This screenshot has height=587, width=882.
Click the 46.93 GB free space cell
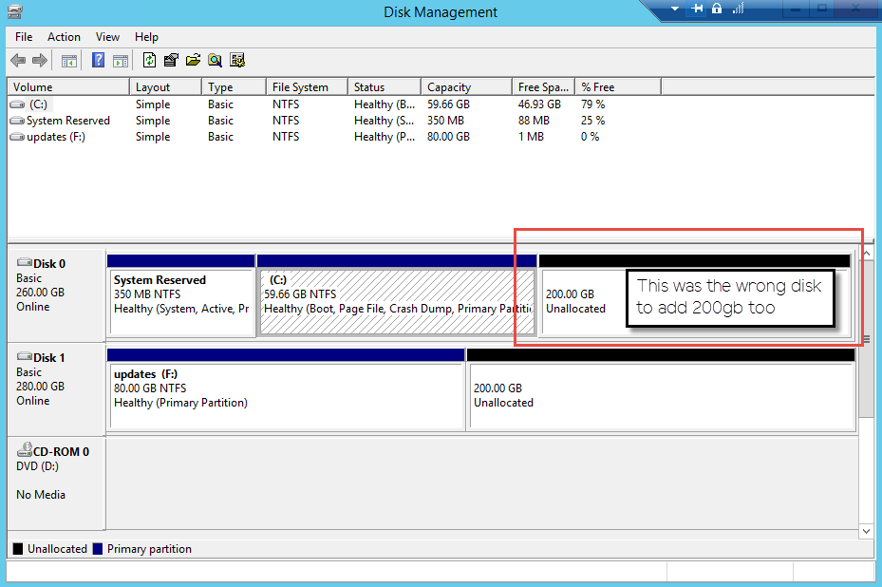[539, 104]
